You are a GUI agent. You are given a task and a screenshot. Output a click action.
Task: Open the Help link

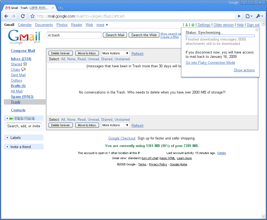[x=240, y=25]
